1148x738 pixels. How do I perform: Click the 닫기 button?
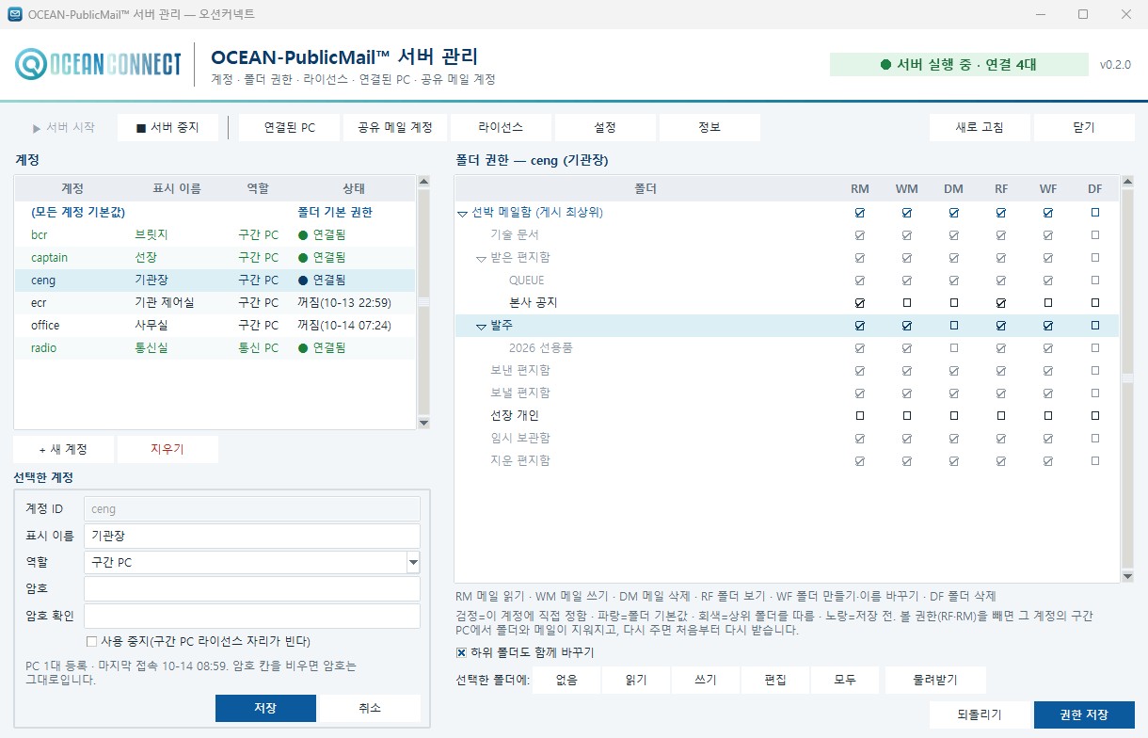[1084, 127]
